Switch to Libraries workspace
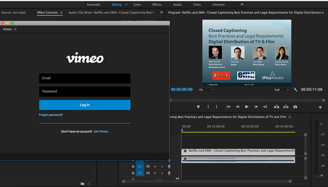 coord(218,5)
